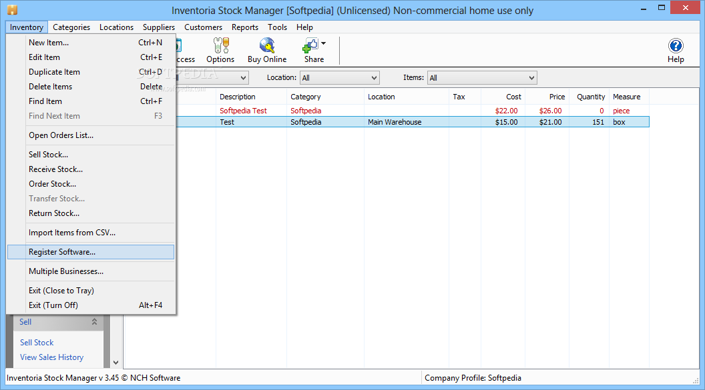This screenshot has height=390, width=705.
Task: Open the Categories menu
Action: point(71,27)
